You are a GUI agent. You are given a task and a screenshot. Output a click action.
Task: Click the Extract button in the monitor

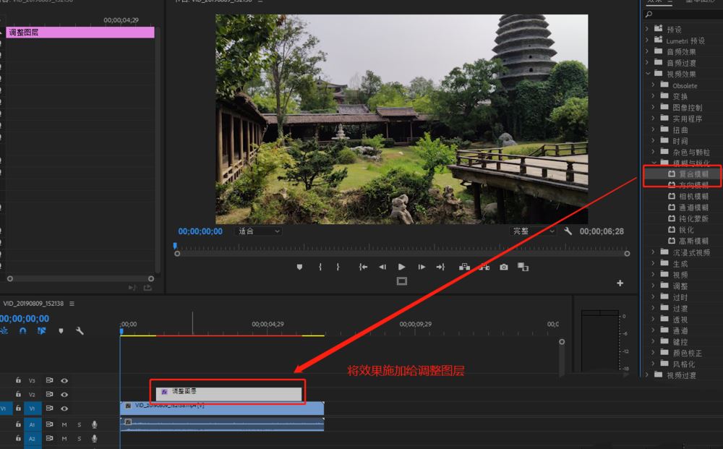(484, 267)
